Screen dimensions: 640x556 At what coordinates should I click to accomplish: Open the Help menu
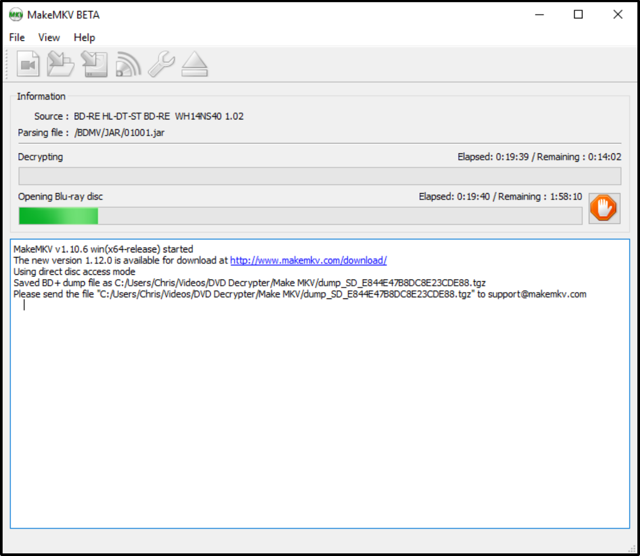84,38
